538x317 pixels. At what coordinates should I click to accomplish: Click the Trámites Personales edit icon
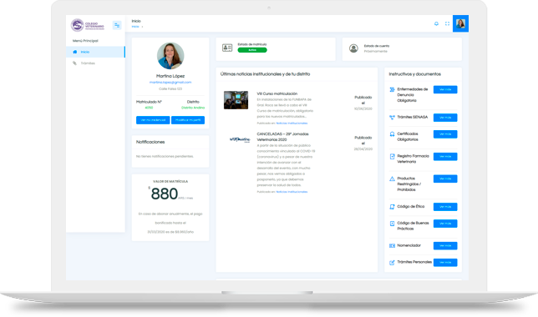pyautogui.click(x=392, y=263)
